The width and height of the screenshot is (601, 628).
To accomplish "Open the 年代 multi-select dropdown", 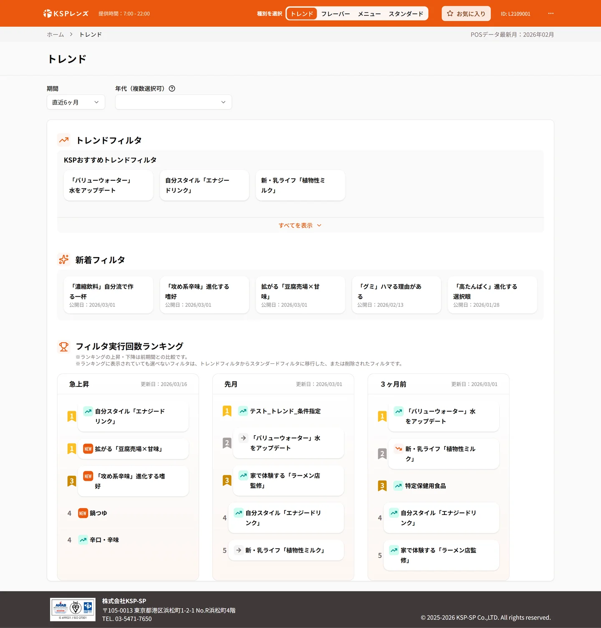I will (173, 102).
